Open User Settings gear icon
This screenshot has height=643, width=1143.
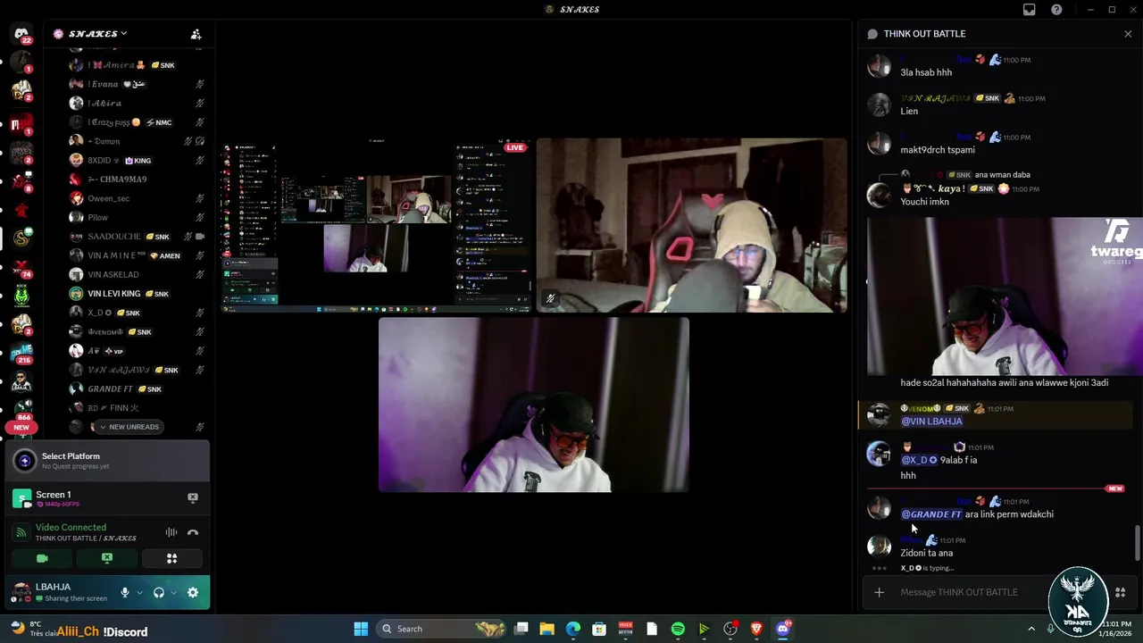(x=193, y=592)
